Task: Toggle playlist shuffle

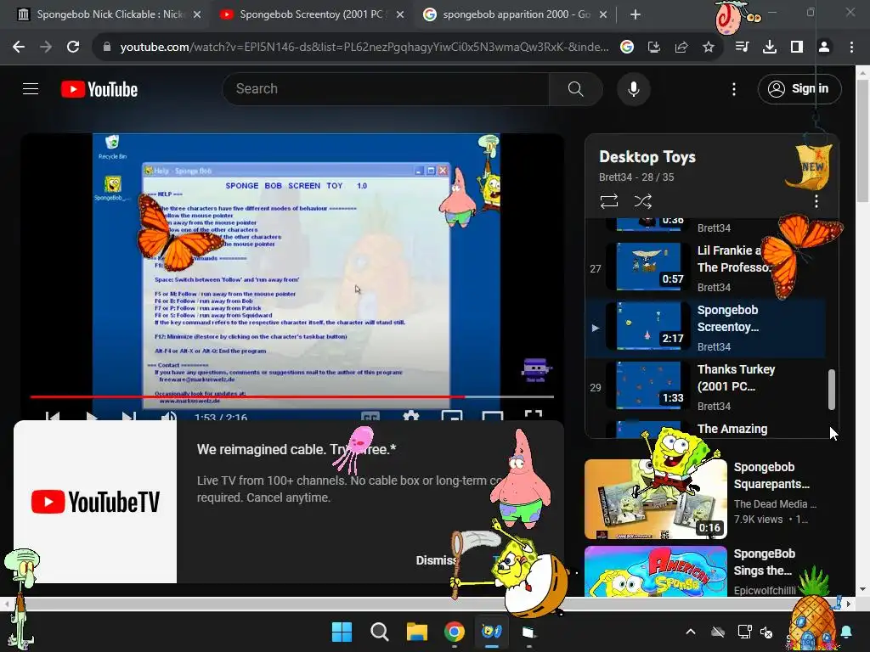Action: click(x=642, y=201)
